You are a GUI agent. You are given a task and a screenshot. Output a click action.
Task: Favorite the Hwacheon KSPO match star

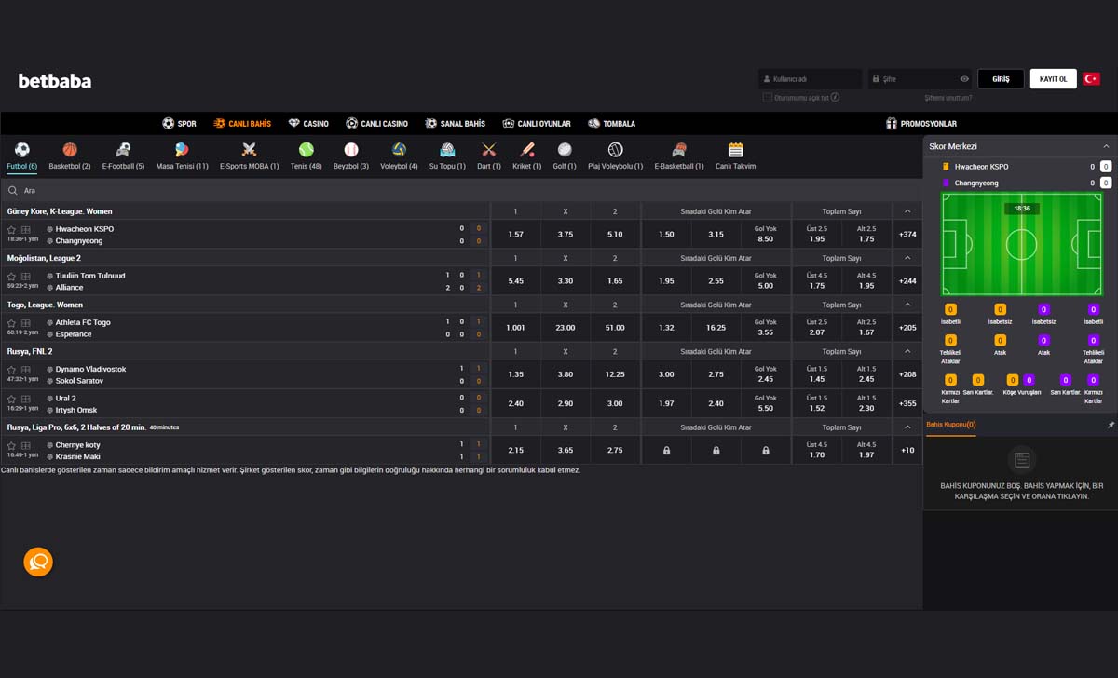[x=12, y=229]
